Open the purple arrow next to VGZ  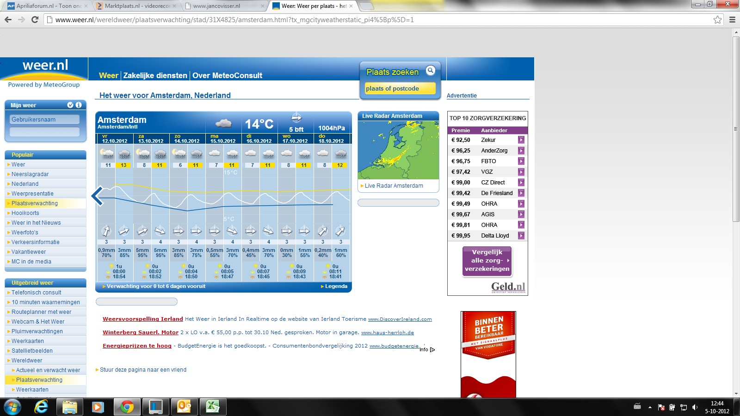(x=521, y=171)
